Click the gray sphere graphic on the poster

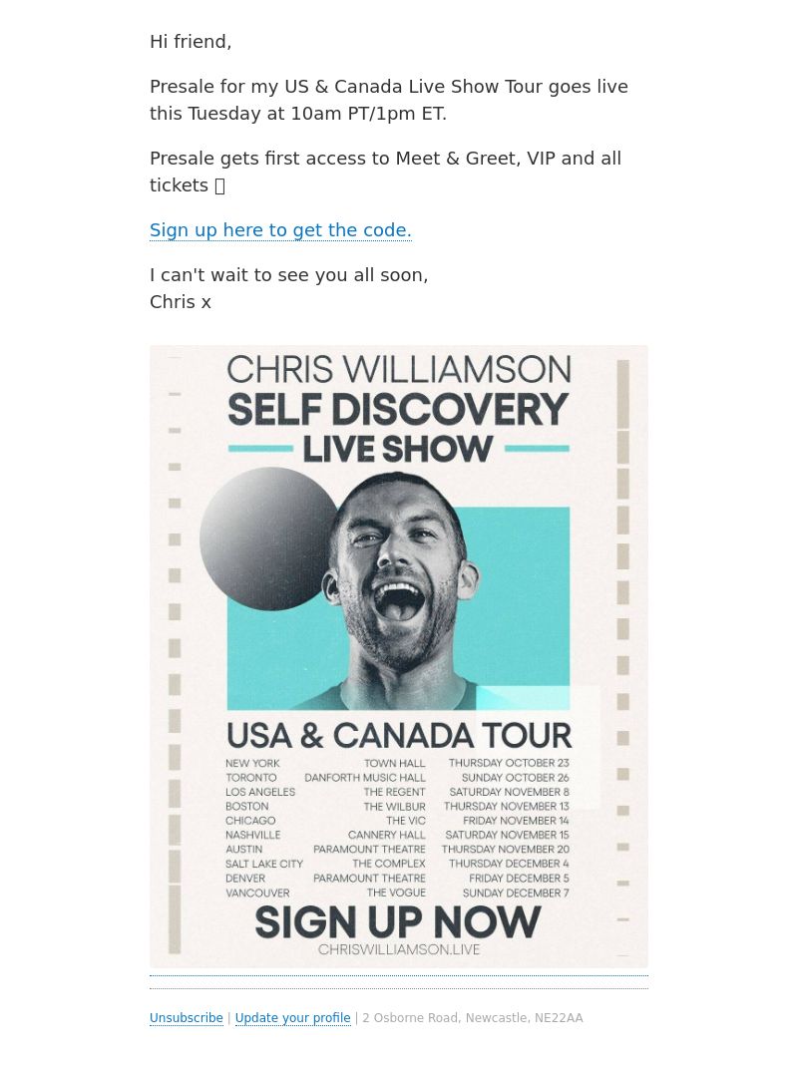pos(270,539)
